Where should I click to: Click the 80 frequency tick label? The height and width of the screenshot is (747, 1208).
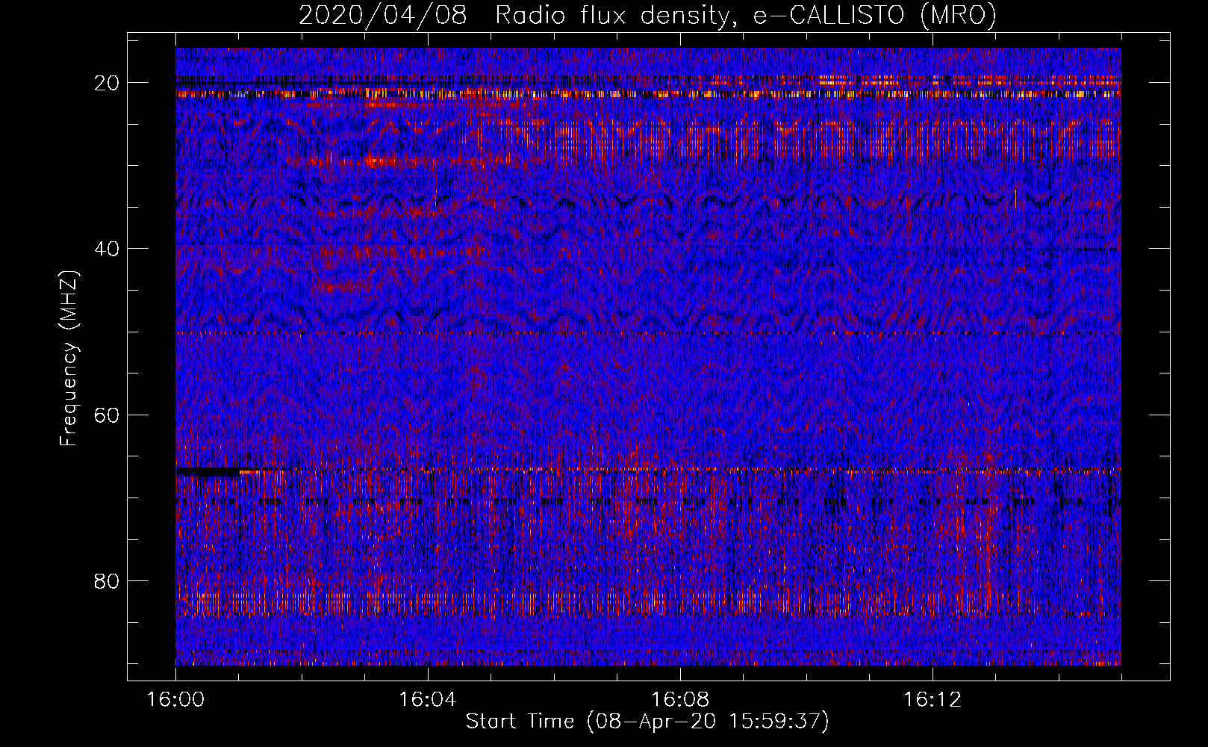107,580
